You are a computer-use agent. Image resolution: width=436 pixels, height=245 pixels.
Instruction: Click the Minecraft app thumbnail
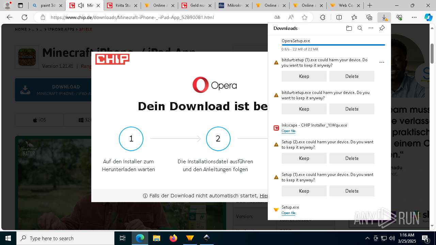27,57
